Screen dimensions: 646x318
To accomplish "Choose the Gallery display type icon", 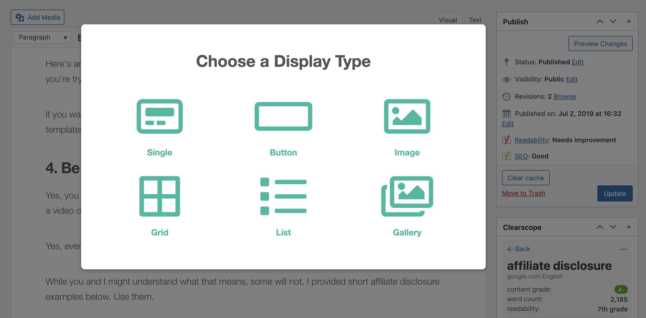I will (x=407, y=196).
